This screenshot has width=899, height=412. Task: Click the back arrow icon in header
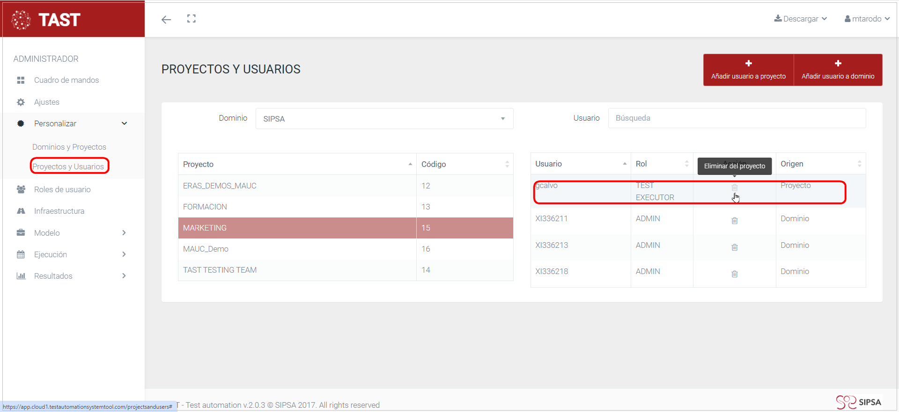pyautogui.click(x=166, y=19)
